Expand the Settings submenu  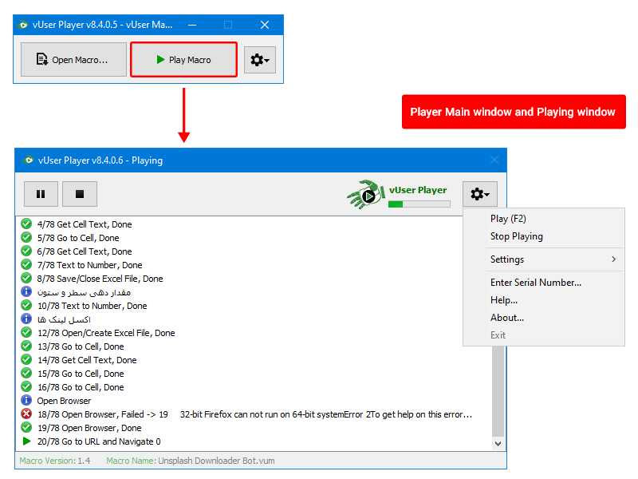[544, 259]
